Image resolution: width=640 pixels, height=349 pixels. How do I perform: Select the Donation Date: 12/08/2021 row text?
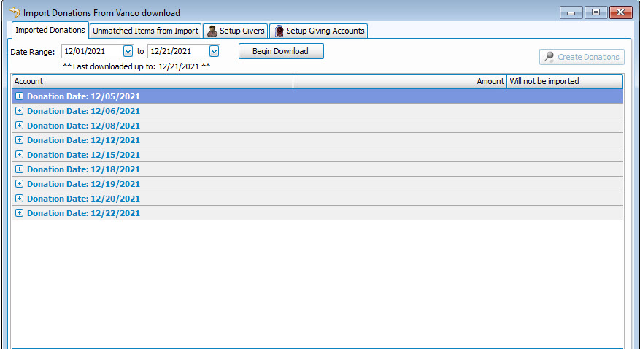[83, 126]
